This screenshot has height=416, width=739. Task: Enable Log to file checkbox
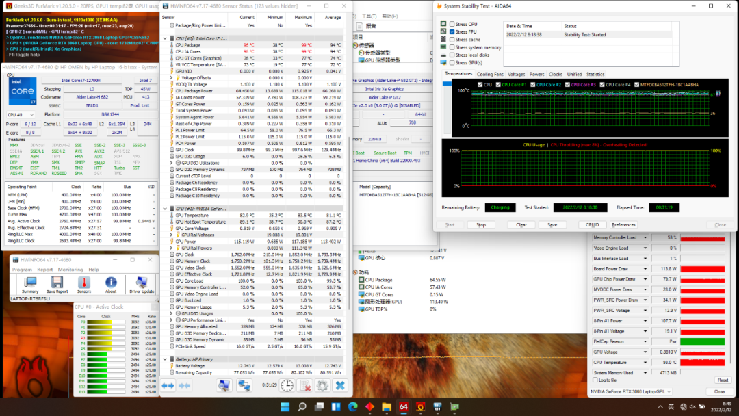pos(595,380)
